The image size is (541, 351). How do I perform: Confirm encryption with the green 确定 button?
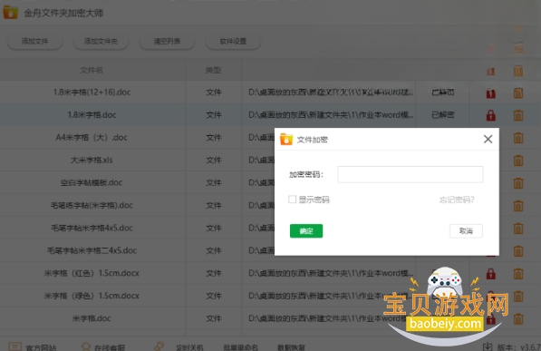(306, 230)
